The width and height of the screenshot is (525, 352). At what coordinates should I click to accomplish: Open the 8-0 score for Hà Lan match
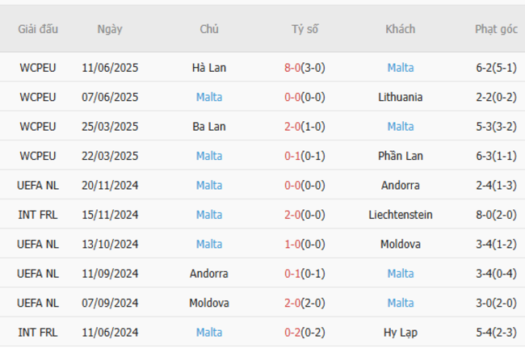coord(292,68)
